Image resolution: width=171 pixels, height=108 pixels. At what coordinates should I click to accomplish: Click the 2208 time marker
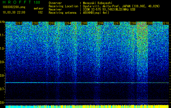(x=133, y=23)
